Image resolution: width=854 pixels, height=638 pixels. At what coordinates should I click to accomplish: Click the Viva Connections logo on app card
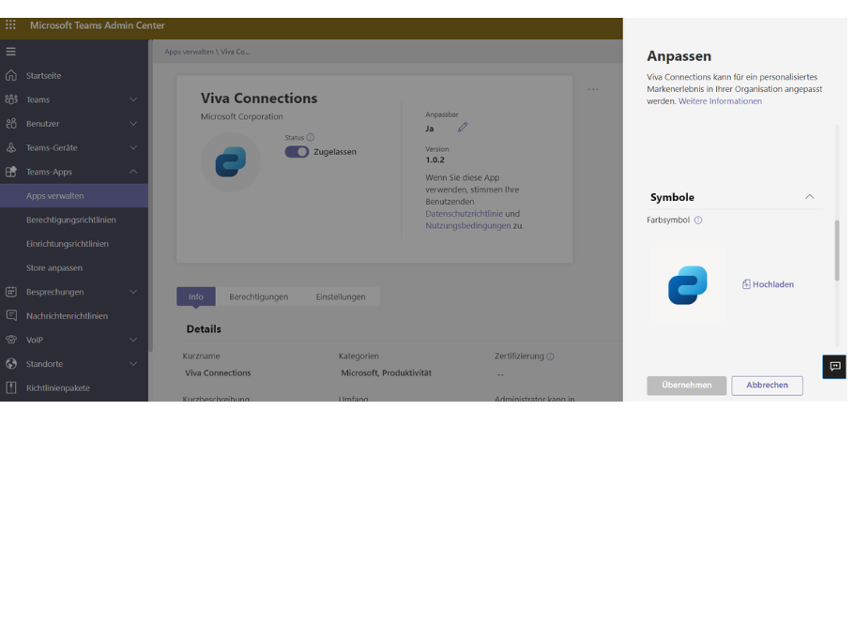tap(231, 161)
